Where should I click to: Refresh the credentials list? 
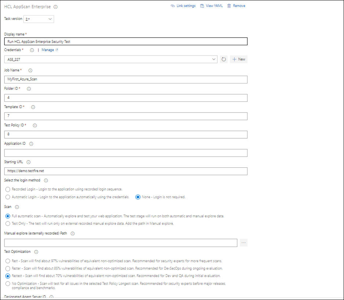[x=224, y=60]
